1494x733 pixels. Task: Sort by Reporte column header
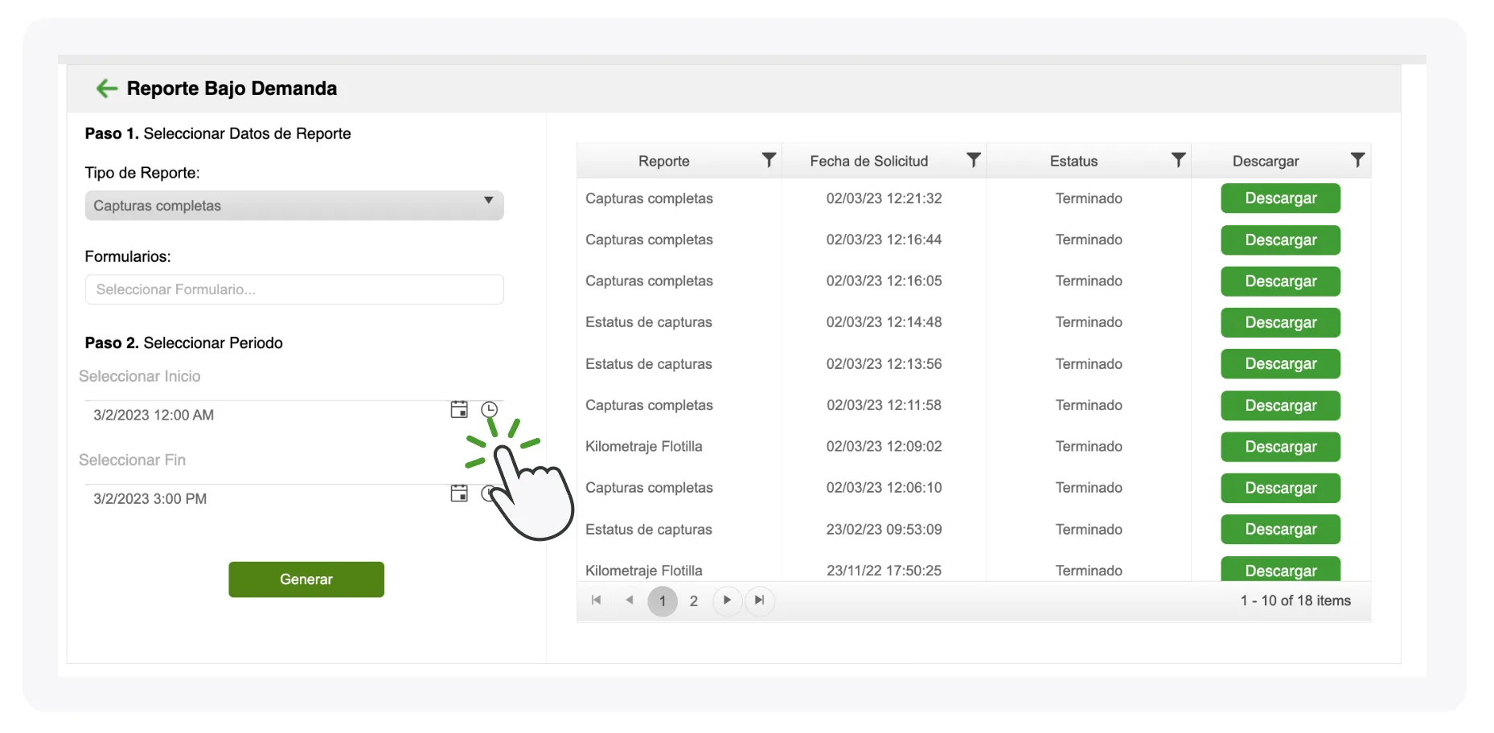(664, 161)
